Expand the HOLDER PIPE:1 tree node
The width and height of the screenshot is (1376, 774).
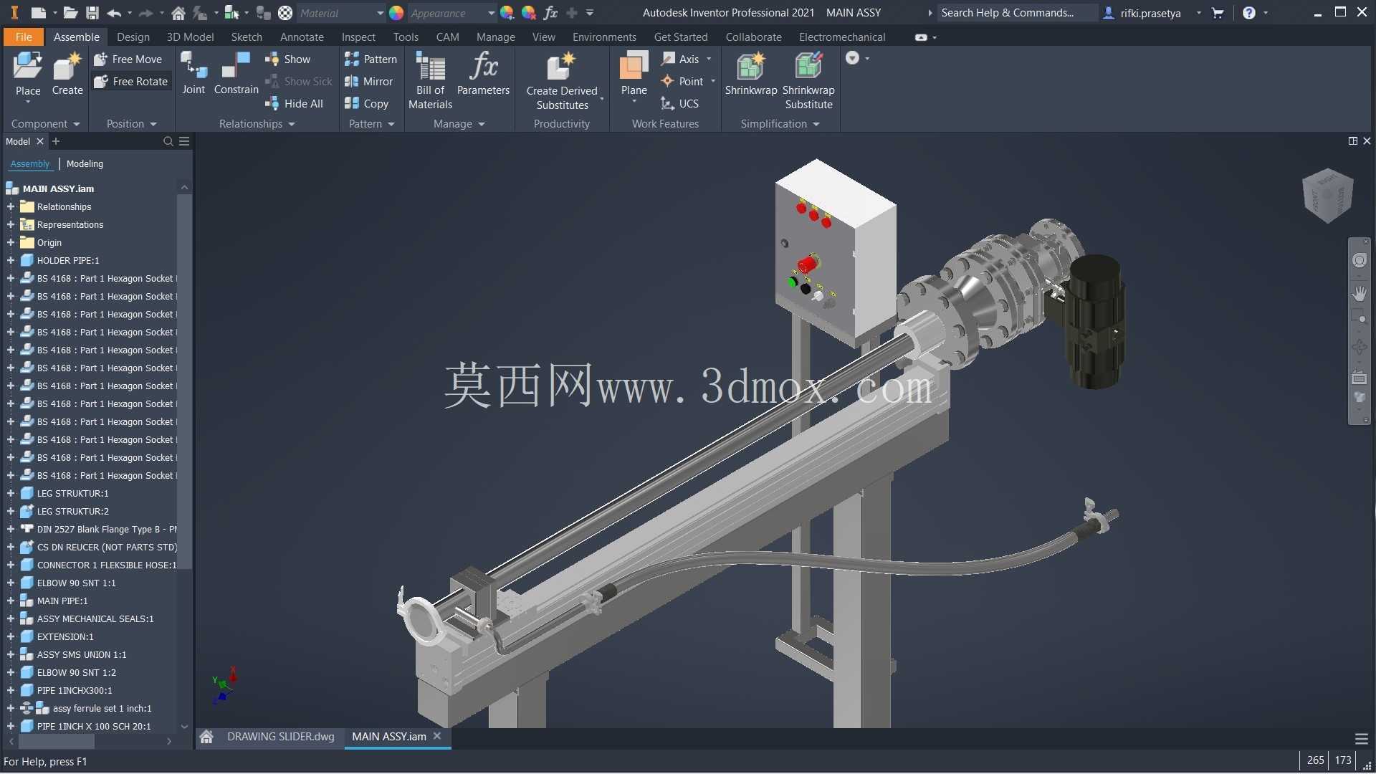(x=11, y=261)
